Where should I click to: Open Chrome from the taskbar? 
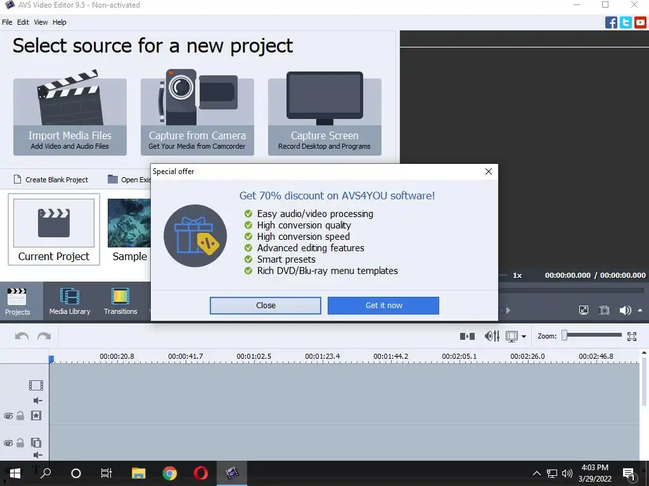point(170,473)
